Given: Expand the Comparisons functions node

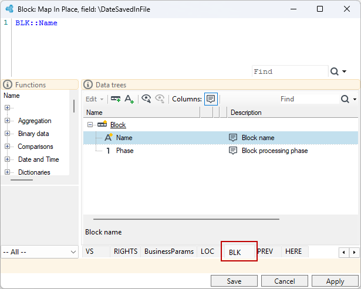Looking at the screenshot, I should [7, 146].
